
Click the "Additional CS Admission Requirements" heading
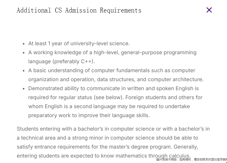(79, 10)
